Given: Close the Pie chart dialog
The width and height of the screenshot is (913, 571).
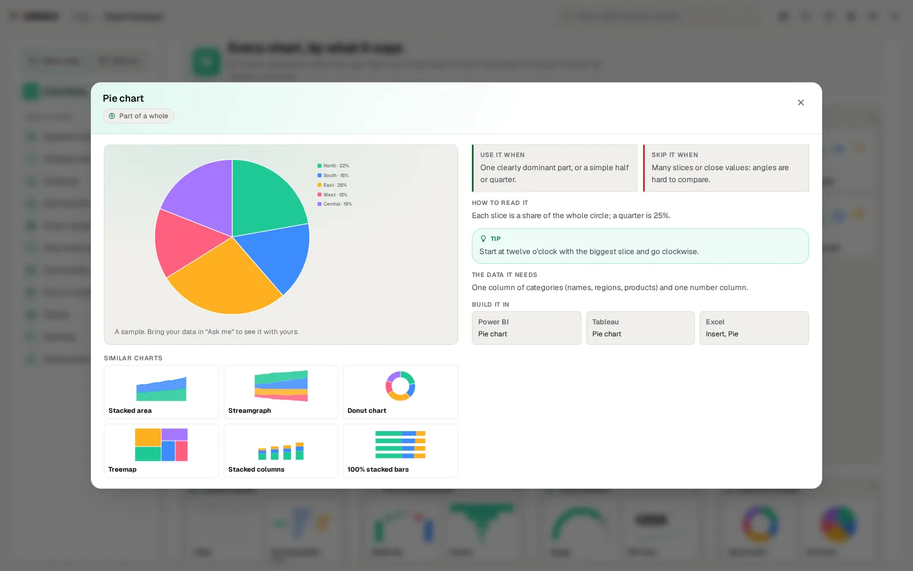Looking at the screenshot, I should click(x=801, y=103).
